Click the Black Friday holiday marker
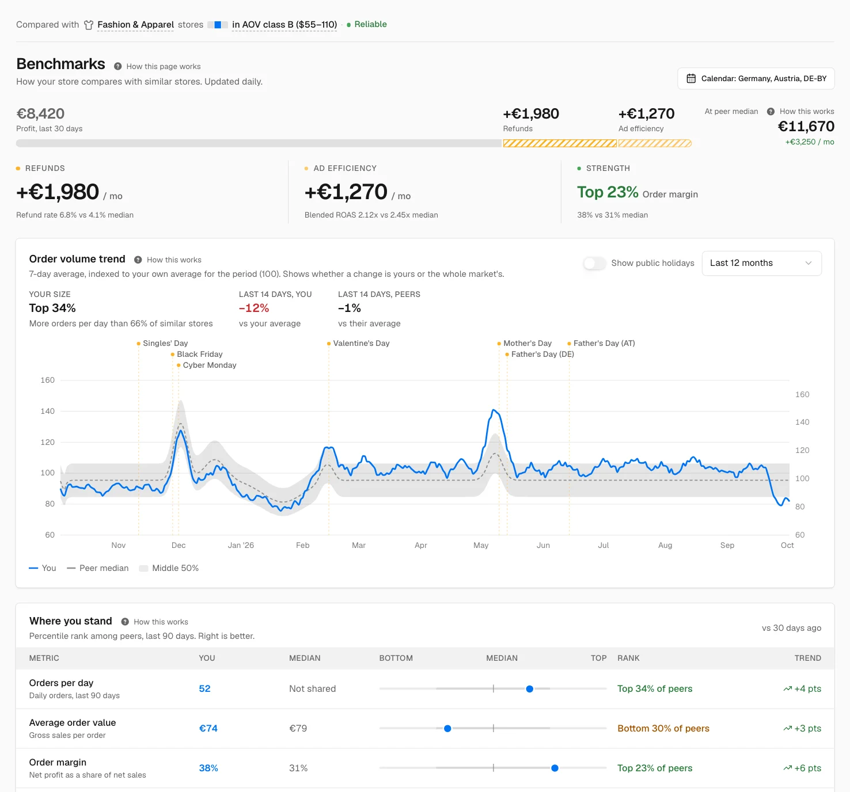Screen dimensions: 850x792 tap(197, 355)
